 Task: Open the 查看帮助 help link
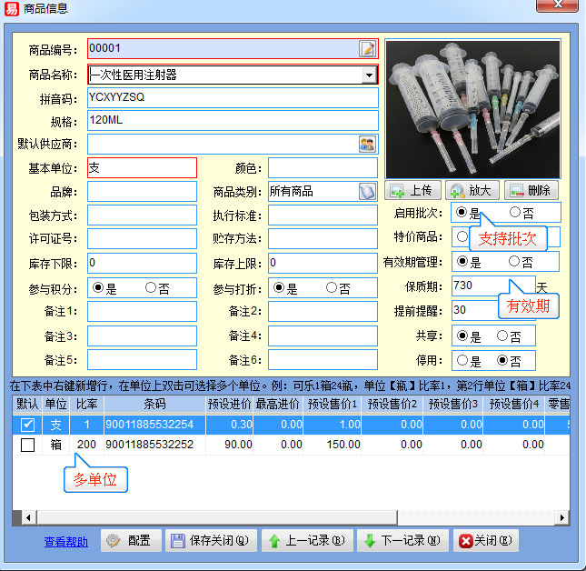66,541
